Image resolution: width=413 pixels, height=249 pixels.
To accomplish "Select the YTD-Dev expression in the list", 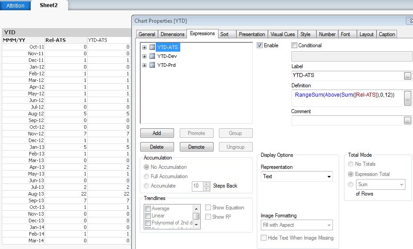I will point(167,56).
